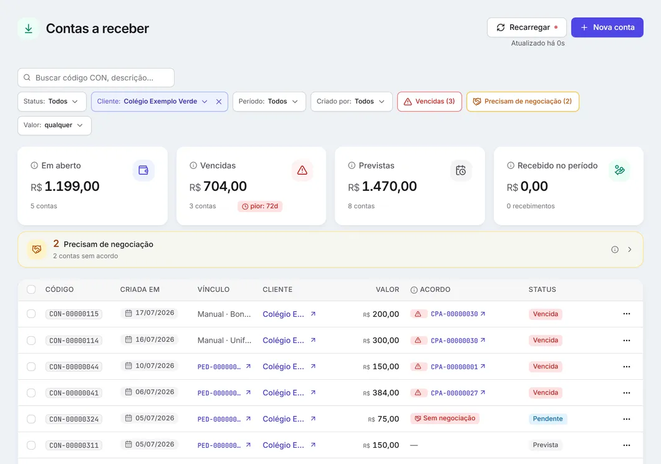The height and width of the screenshot is (464, 661).
Task: Click calendar icon beside 17/07/2026
Action: tap(128, 312)
